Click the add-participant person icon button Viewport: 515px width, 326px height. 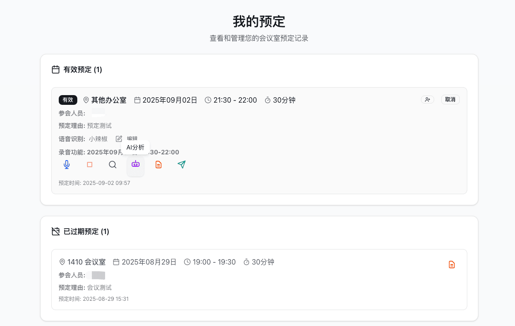click(x=428, y=100)
